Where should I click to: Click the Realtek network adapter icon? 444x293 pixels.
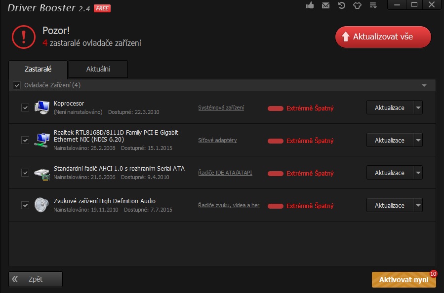click(x=42, y=140)
